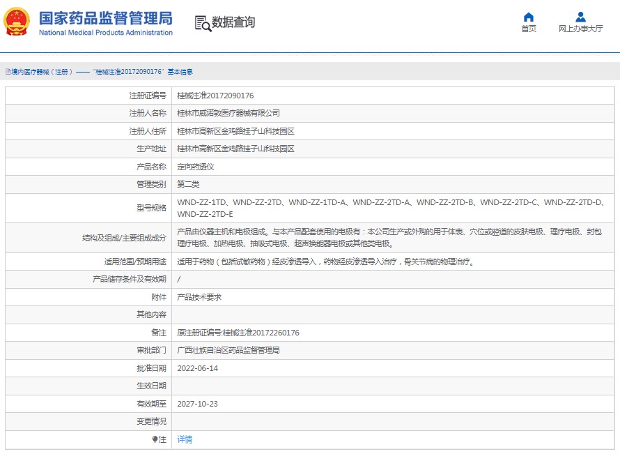Click 管理类别 row label
The height and width of the screenshot is (454, 620).
pyautogui.click(x=151, y=184)
